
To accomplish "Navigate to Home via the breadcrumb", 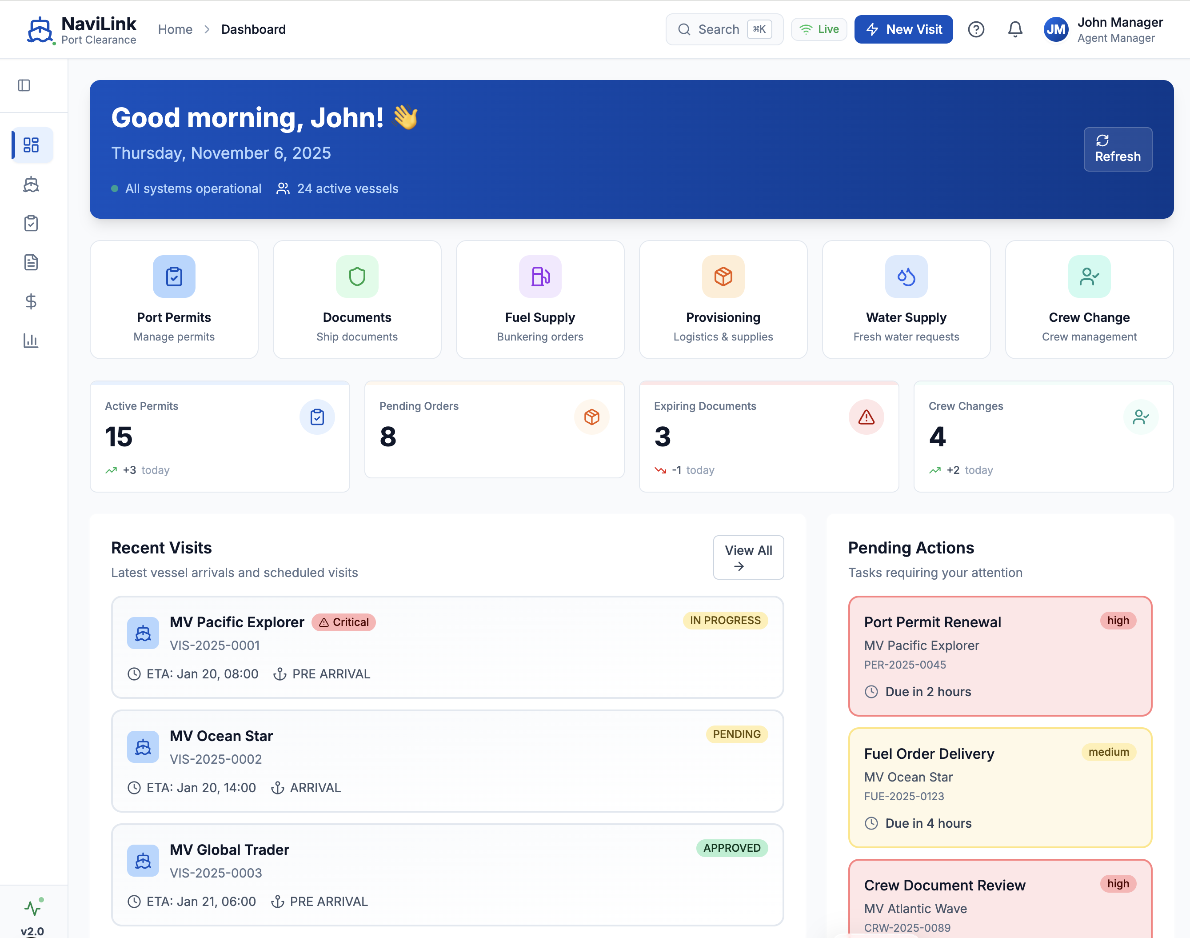I will [x=175, y=29].
